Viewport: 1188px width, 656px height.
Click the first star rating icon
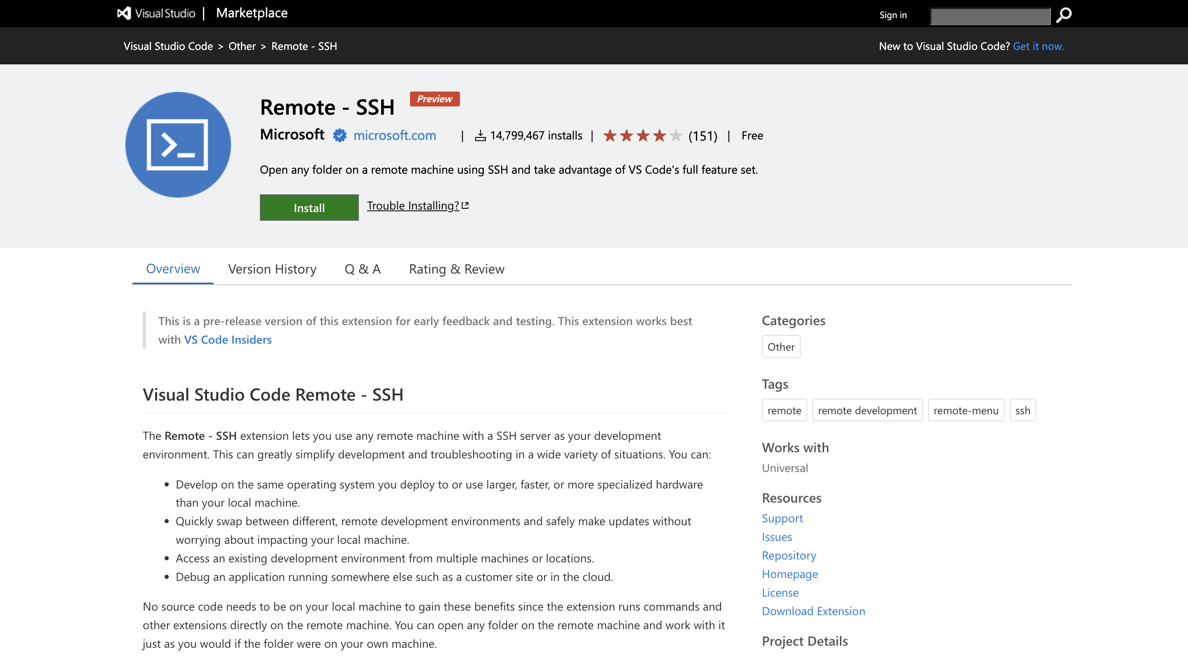pos(611,135)
